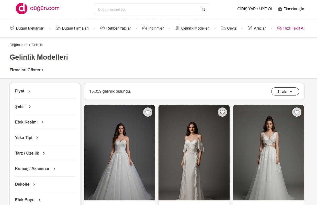
Task: Expand the Fiyat filter
Action: (22, 91)
